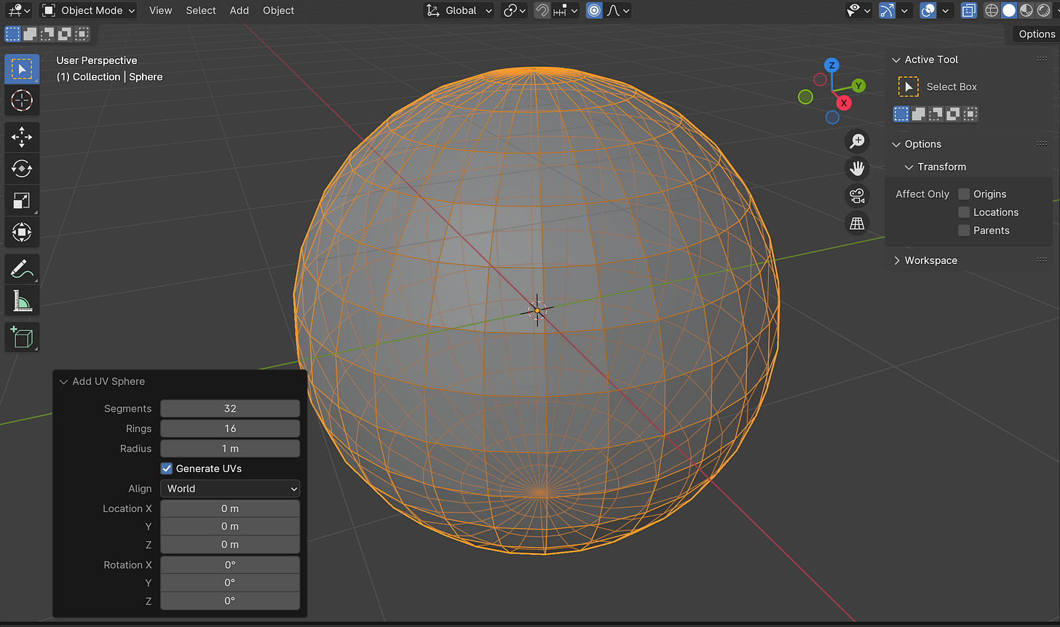Choose Invert selection mode in header strip
This screenshot has width=1060, height=627.
coord(65,33)
